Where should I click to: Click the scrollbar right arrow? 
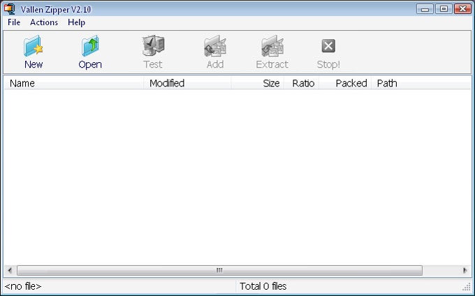pyautogui.click(x=465, y=270)
